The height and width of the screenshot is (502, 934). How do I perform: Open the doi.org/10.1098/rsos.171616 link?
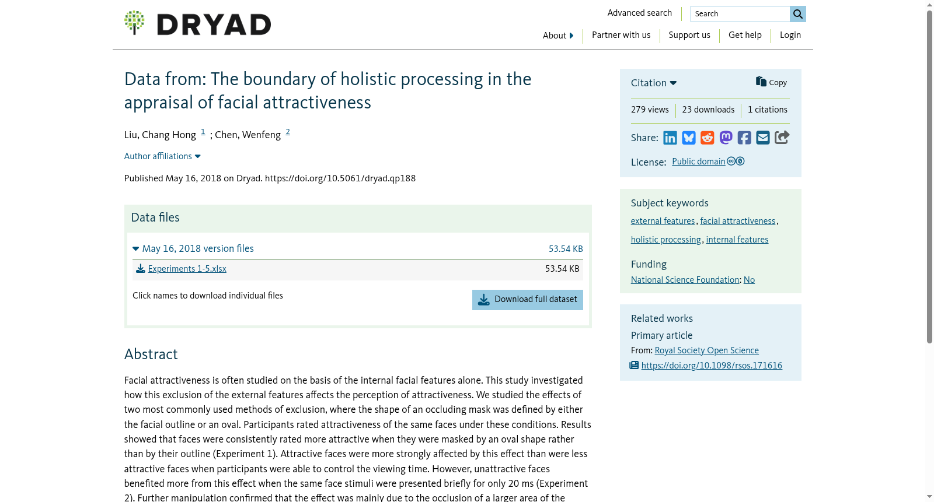tap(712, 366)
